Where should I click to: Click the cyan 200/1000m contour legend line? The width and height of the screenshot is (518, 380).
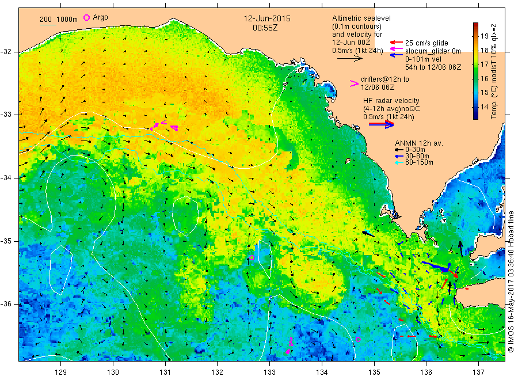tap(48, 24)
